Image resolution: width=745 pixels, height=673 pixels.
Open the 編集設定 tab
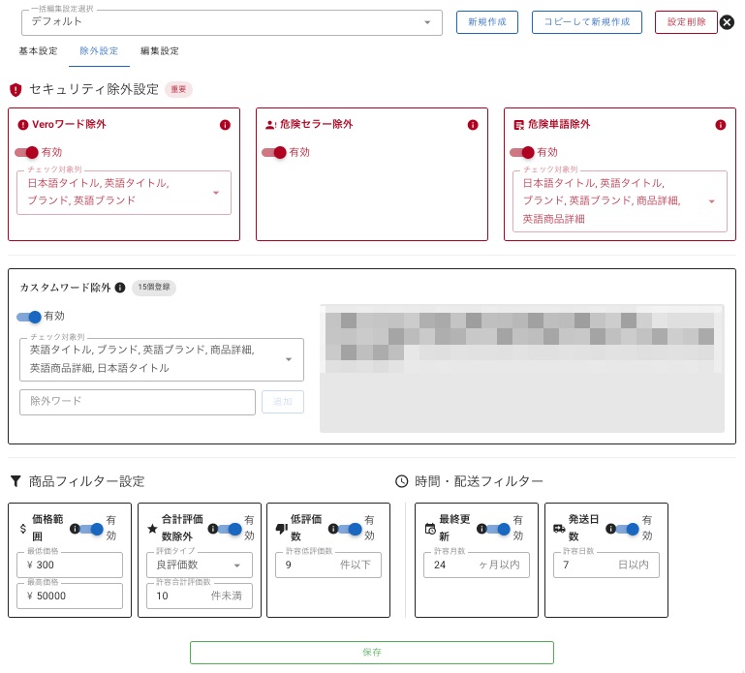(x=159, y=51)
